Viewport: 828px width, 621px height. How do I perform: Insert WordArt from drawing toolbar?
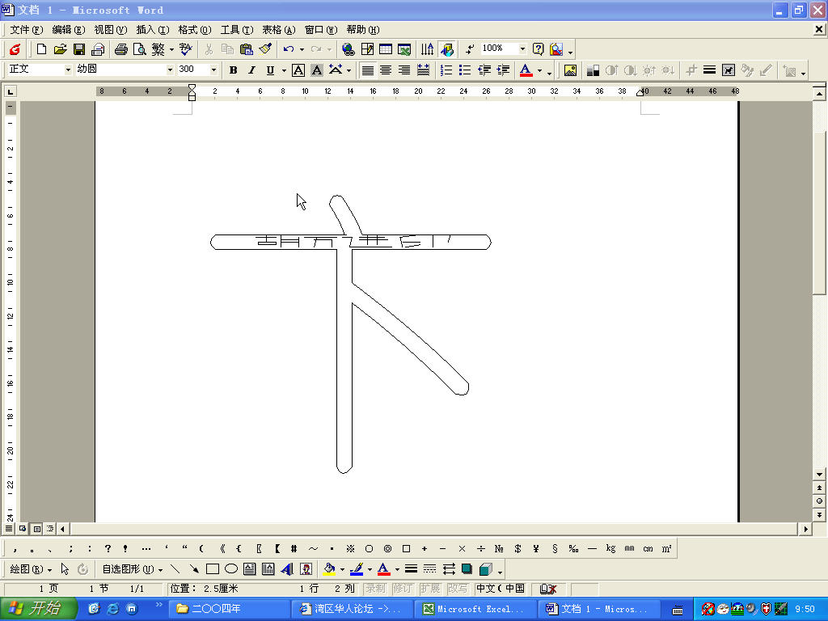287,569
